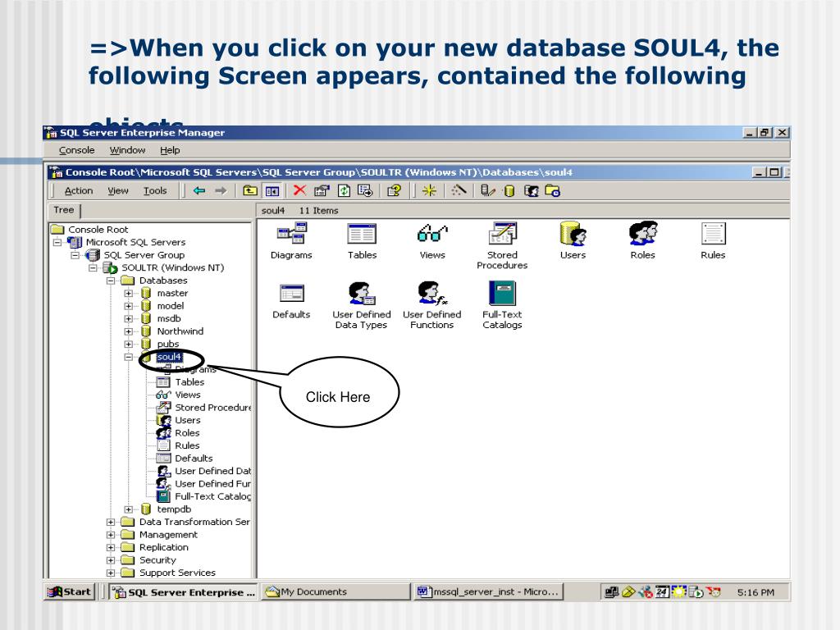Image resolution: width=840 pixels, height=630 pixels.
Task: Open the Defaults icon in right pane
Action: click(x=291, y=294)
